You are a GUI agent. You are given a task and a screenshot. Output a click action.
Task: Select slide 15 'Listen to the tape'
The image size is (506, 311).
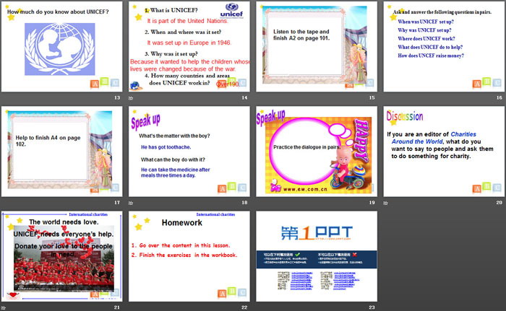click(x=317, y=47)
